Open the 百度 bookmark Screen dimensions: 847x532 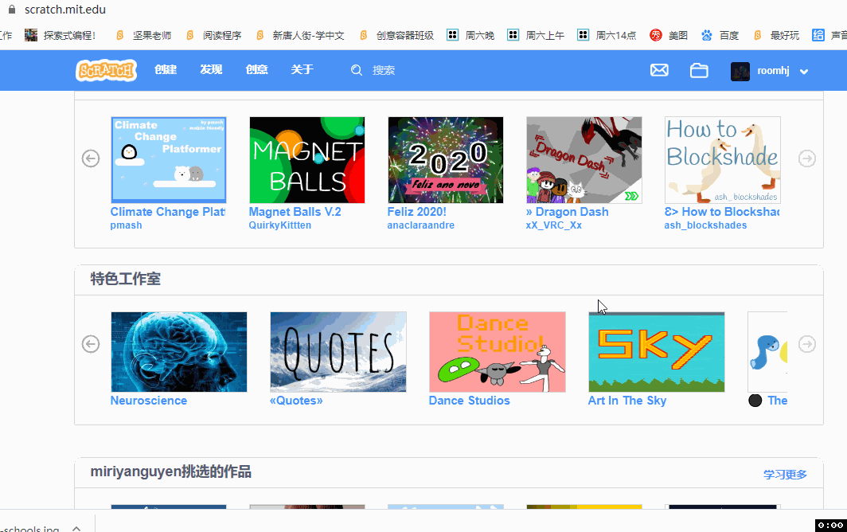click(x=720, y=35)
